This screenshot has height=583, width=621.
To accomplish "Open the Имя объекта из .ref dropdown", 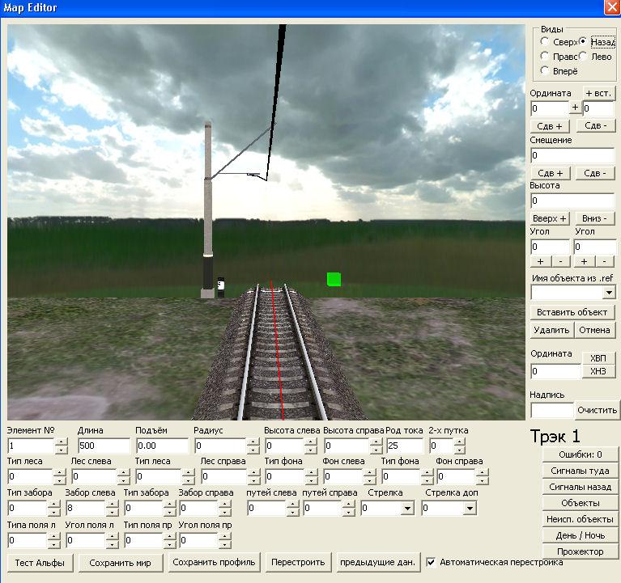I will (x=608, y=292).
